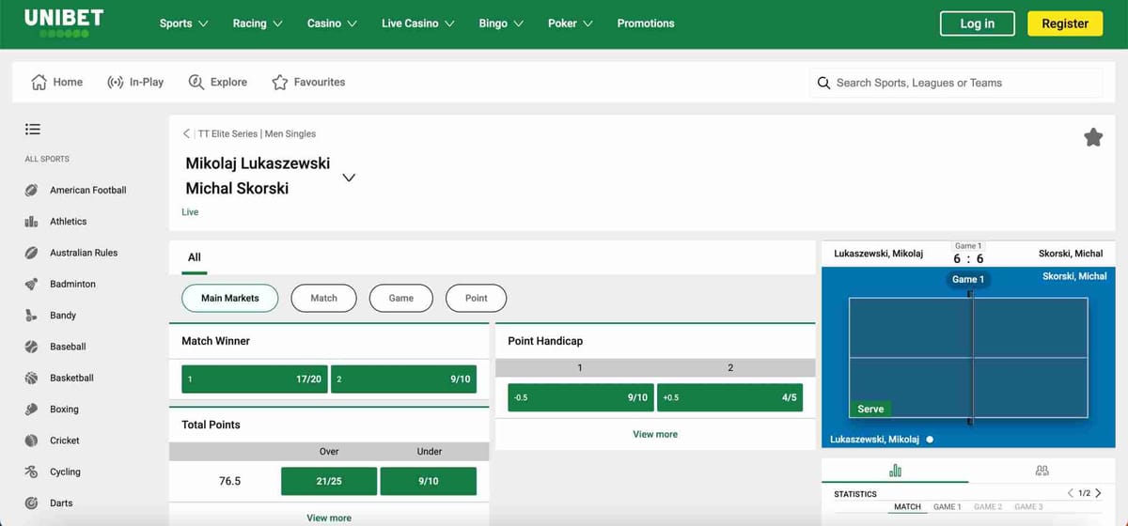Click the search magnifier icon
The image size is (1128, 526).
point(823,83)
